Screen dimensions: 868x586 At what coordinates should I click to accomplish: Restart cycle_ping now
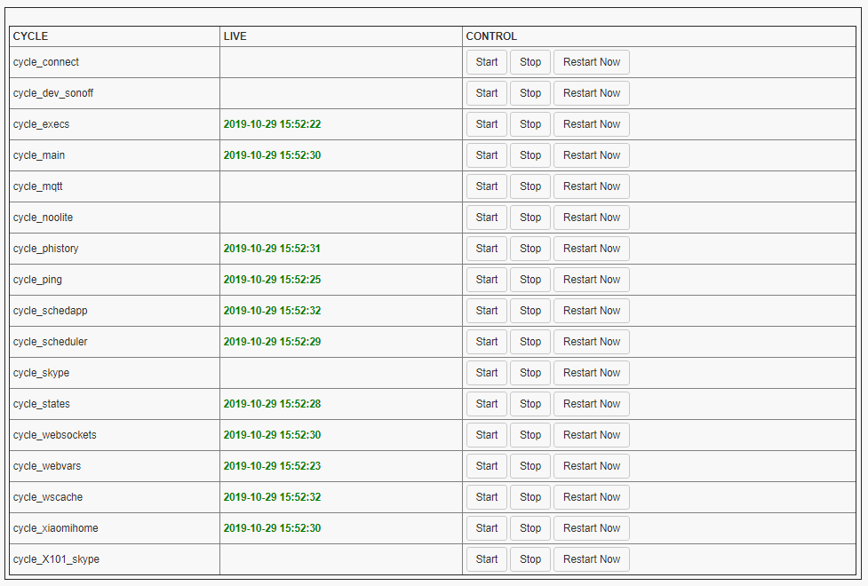pyautogui.click(x=591, y=280)
